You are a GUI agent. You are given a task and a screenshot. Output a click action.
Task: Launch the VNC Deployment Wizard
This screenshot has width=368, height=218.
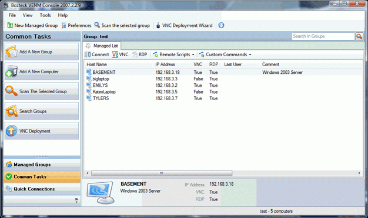coord(184,25)
